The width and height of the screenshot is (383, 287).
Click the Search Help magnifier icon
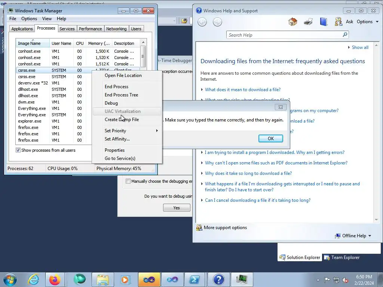pyautogui.click(x=345, y=35)
